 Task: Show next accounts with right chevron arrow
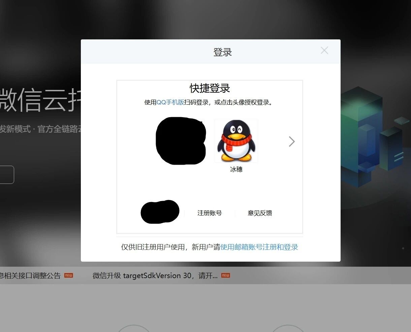(x=292, y=141)
